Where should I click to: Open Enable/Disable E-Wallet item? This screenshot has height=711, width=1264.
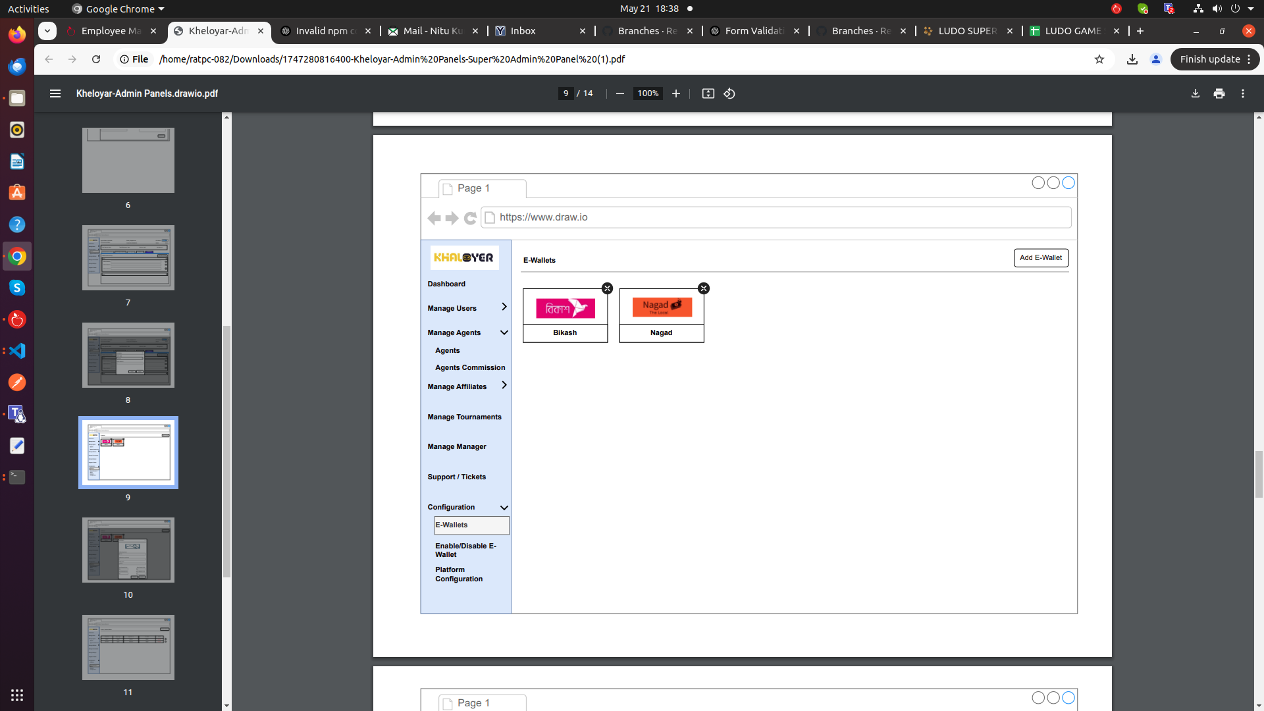(466, 550)
